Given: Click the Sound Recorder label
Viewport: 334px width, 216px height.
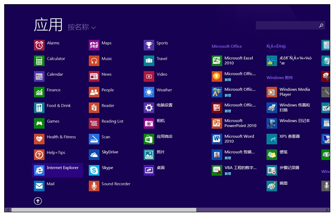Looking at the screenshot, I should (x=116, y=183).
